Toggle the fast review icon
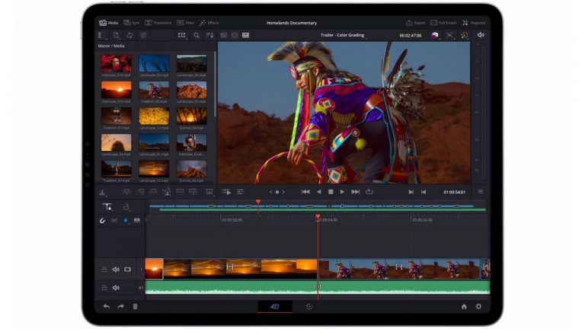585x329 pixels. (x=226, y=192)
